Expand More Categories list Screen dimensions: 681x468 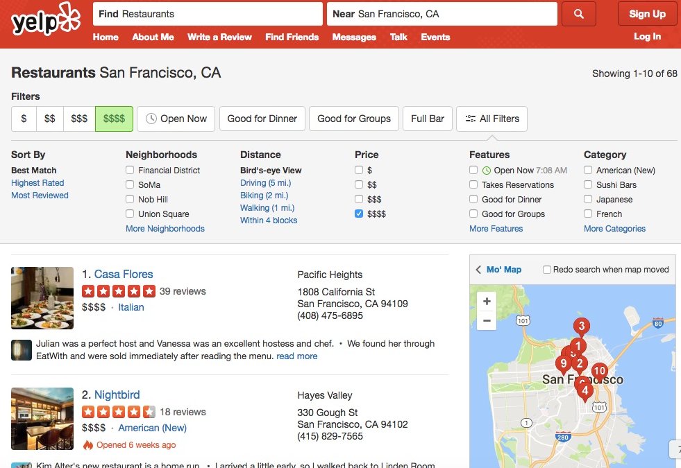tap(614, 229)
